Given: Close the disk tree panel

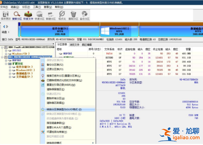Looking at the screenshot, I should 53,44.
